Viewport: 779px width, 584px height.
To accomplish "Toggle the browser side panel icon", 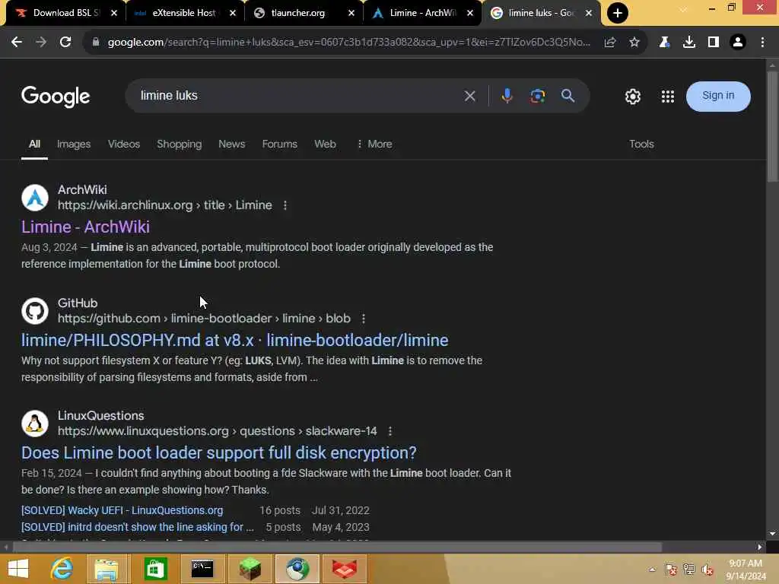I will 714,43.
